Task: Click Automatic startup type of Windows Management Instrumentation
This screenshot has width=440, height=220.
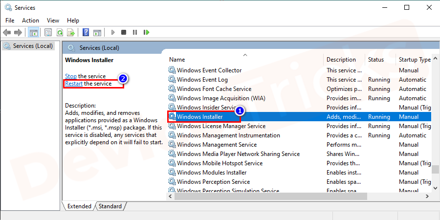Action: tap(413, 135)
